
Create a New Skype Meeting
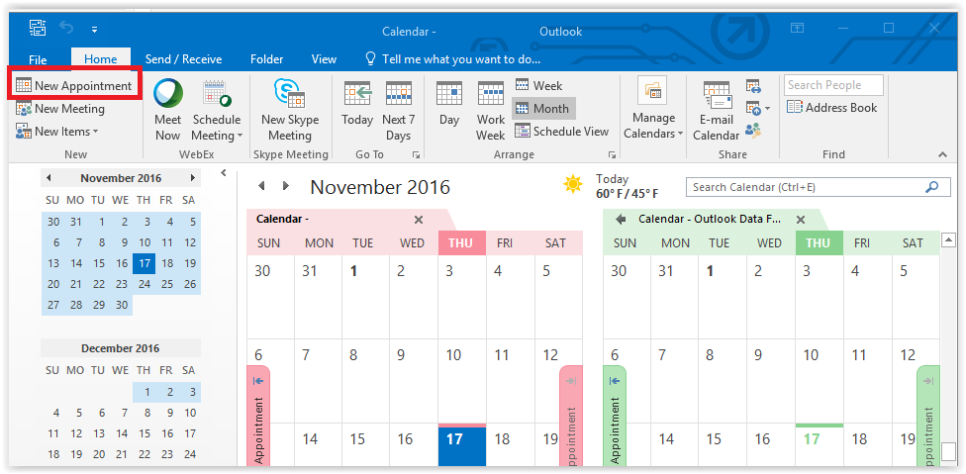click(x=290, y=110)
